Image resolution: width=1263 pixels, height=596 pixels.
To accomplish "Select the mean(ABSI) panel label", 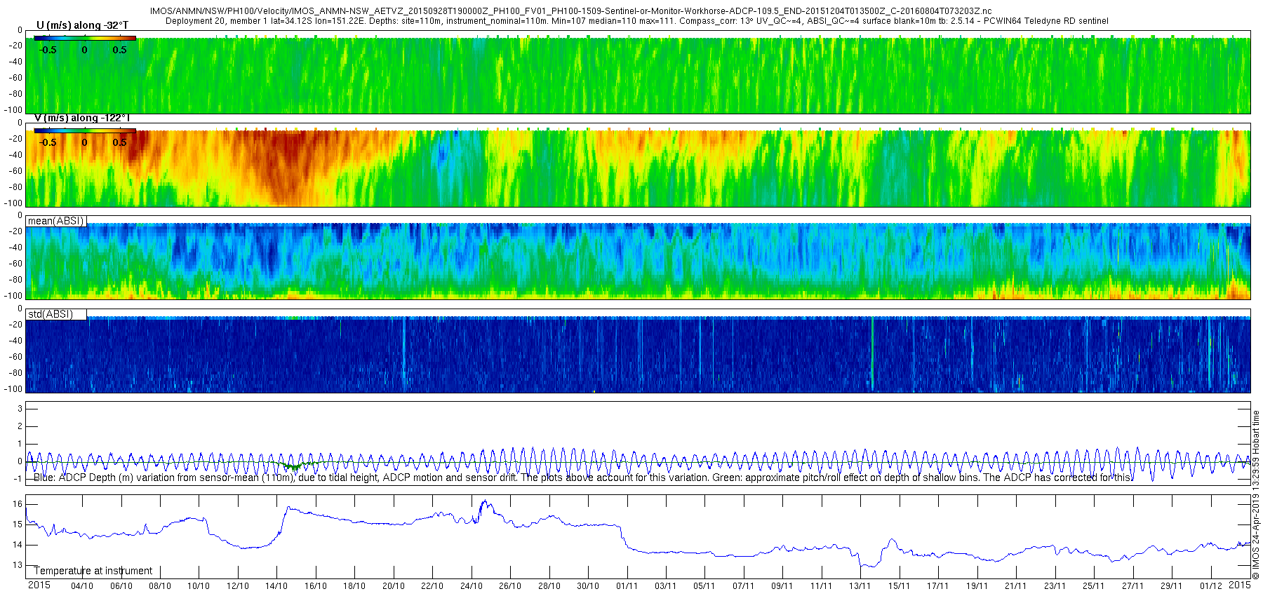I will [x=56, y=221].
